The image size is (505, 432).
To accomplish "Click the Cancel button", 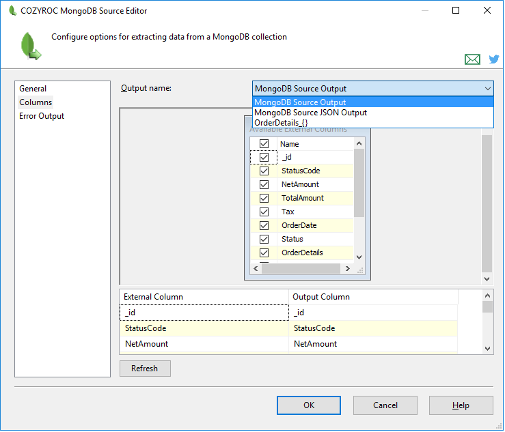I will tap(385, 405).
